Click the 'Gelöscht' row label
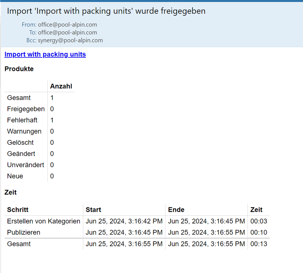Viewport: 303px width, 273px height. pyautogui.click(x=20, y=143)
